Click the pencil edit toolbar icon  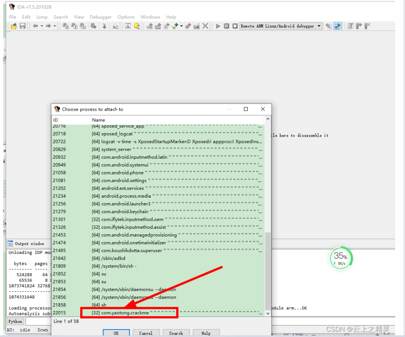(x=197, y=26)
